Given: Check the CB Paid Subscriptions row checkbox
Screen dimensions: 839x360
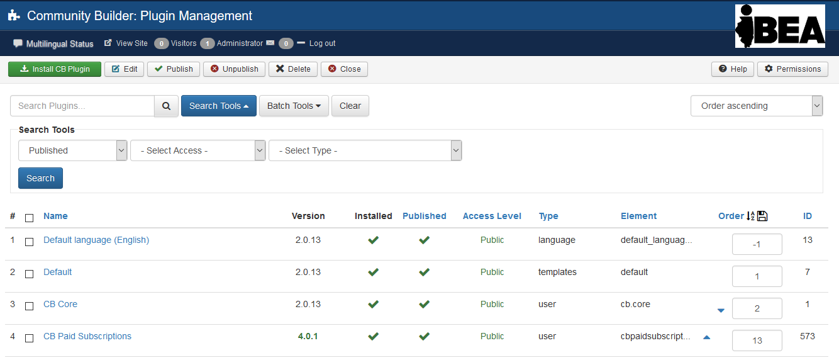Looking at the screenshot, I should 29,338.
